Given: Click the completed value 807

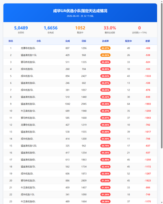Looking at the screenshot, I should pyautogui.click(x=68, y=48).
